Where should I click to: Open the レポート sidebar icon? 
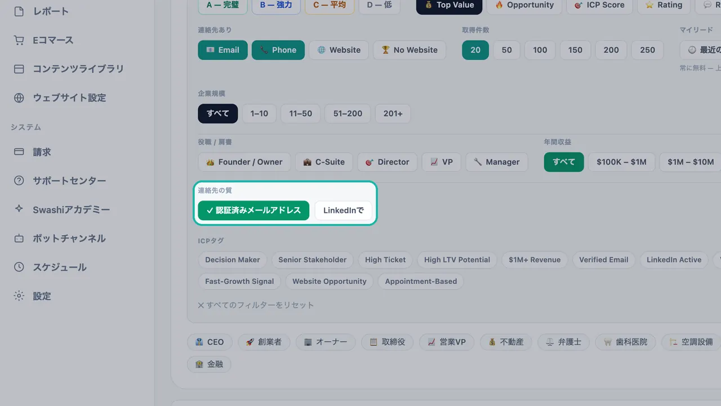point(19,11)
